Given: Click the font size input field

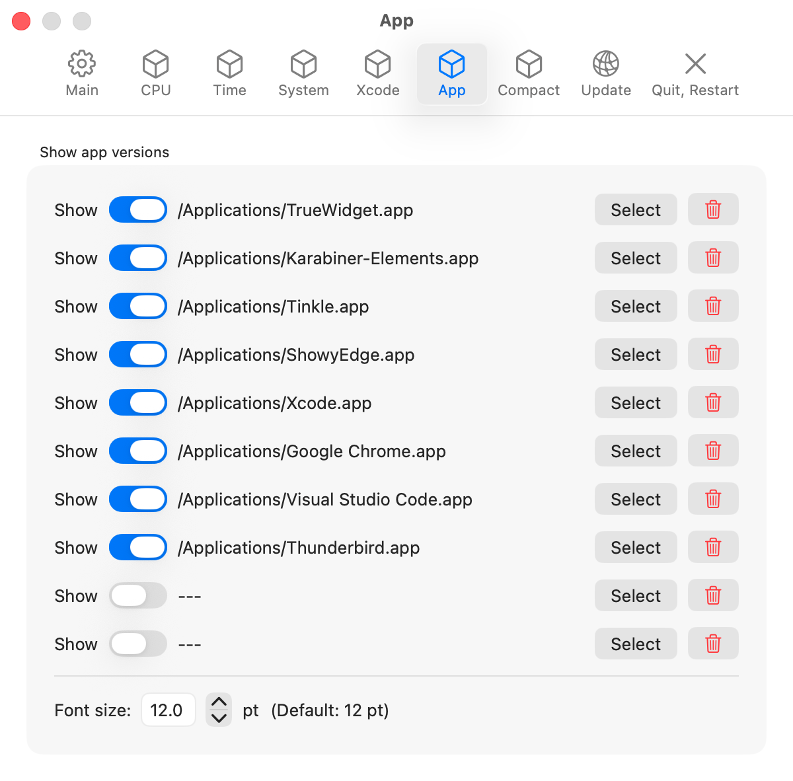Looking at the screenshot, I should (x=168, y=710).
